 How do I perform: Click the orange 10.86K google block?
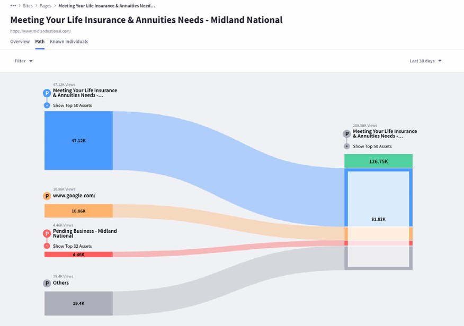78,211
